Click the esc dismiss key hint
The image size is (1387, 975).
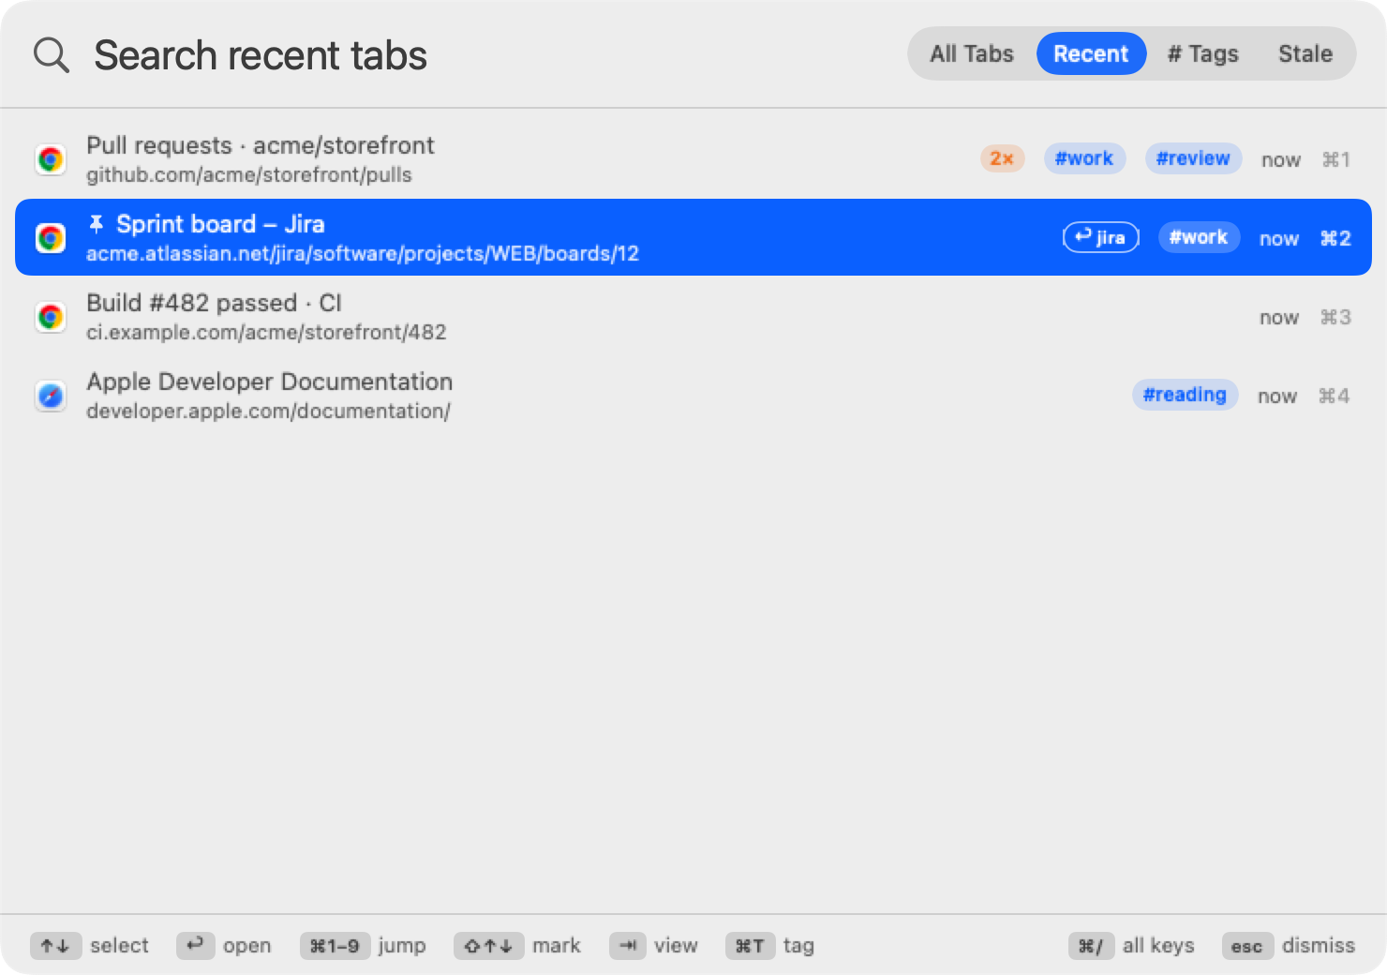[1247, 946]
